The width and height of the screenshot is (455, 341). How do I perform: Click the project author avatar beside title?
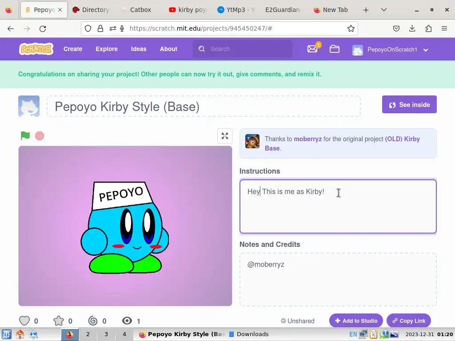[29, 106]
